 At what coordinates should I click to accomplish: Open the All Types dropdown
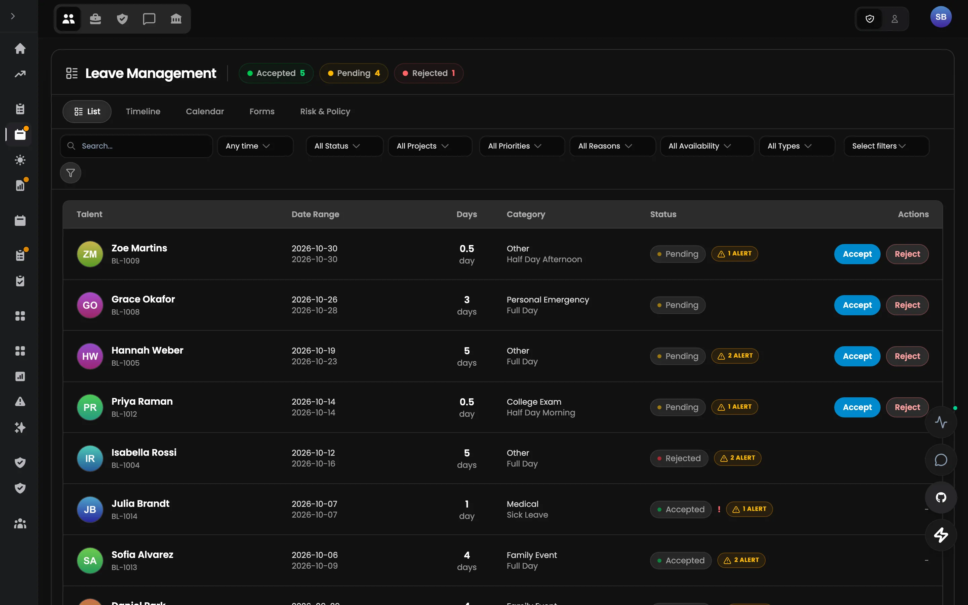pyautogui.click(x=797, y=146)
